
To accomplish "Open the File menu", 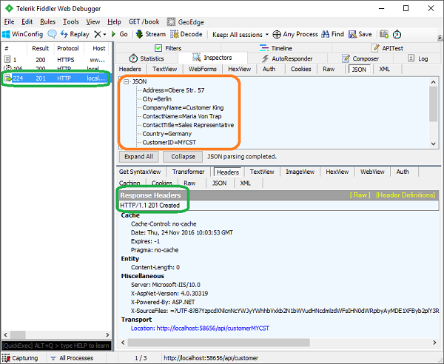I will click(9, 21).
